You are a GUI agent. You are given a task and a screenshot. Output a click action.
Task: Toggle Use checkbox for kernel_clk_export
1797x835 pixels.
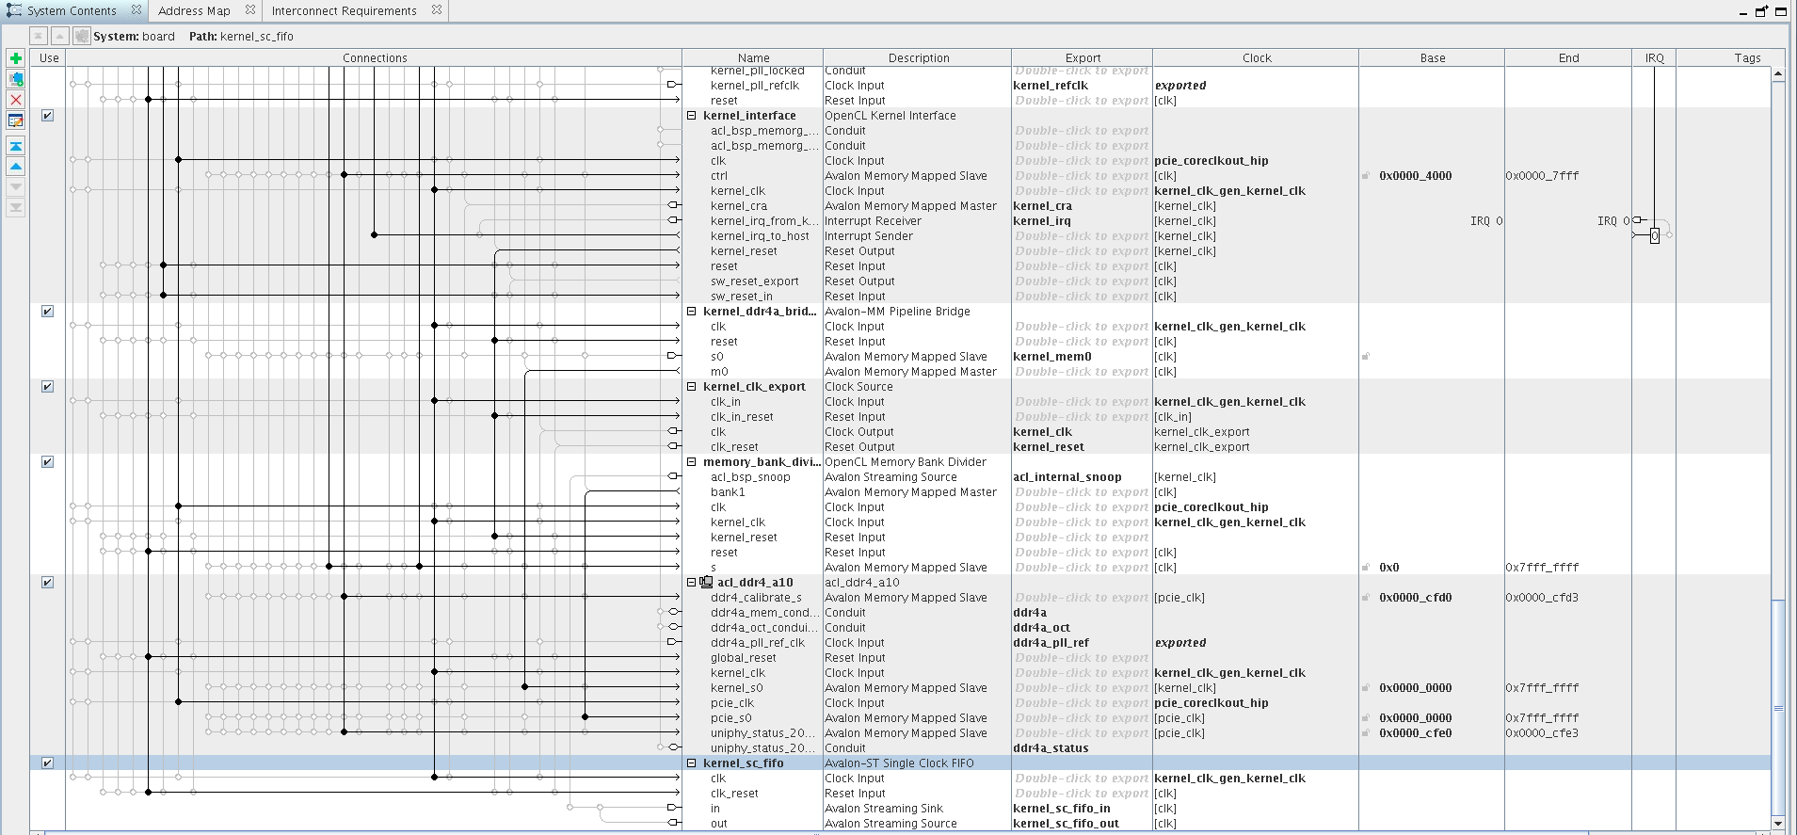click(x=48, y=387)
